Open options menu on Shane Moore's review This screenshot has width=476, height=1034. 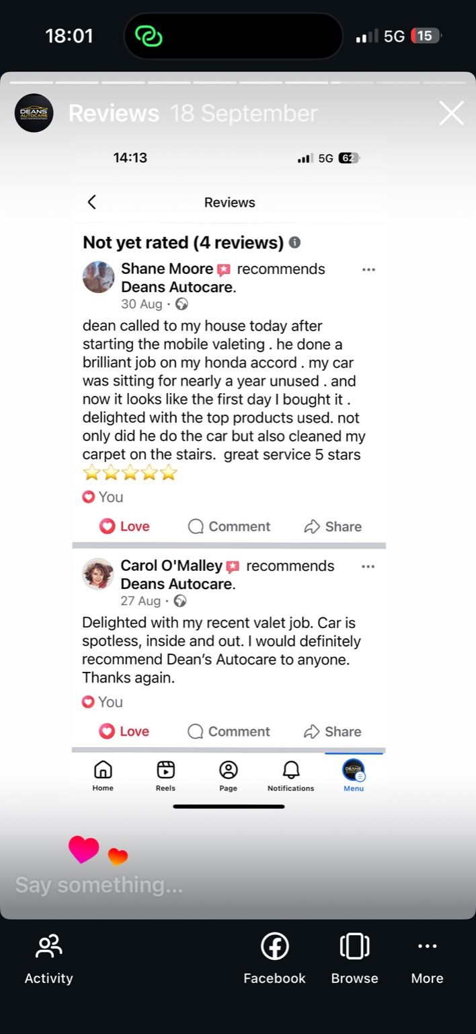tap(368, 269)
